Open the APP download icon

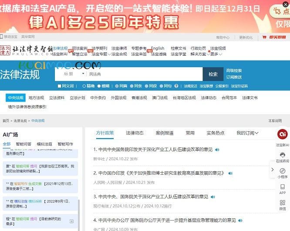[x=283, y=187]
